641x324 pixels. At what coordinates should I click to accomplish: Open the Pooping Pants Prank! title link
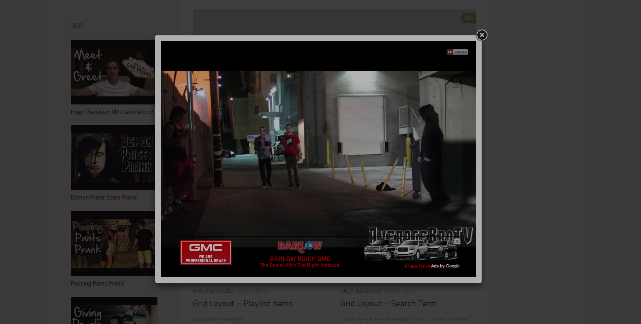click(x=98, y=284)
